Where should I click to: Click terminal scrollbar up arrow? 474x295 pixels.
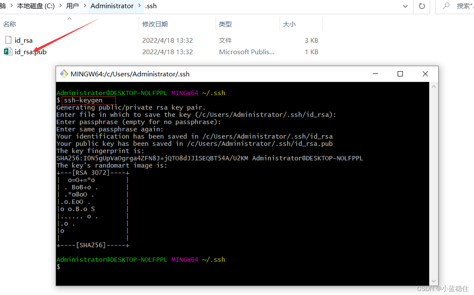coord(433,87)
